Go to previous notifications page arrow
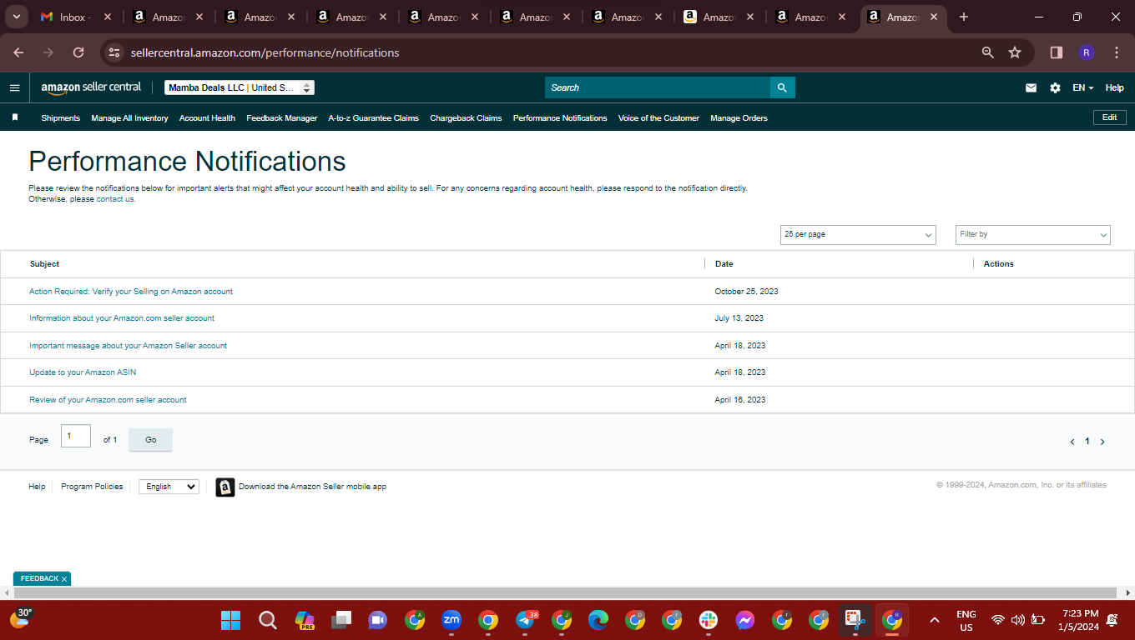This screenshot has height=640, width=1135. coord(1072,442)
